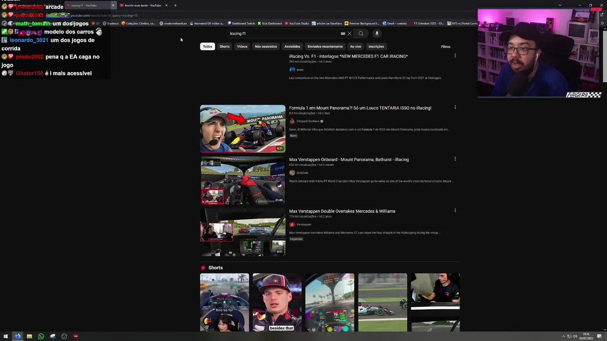
Task: Click the Windows Start button
Action: click(6, 336)
